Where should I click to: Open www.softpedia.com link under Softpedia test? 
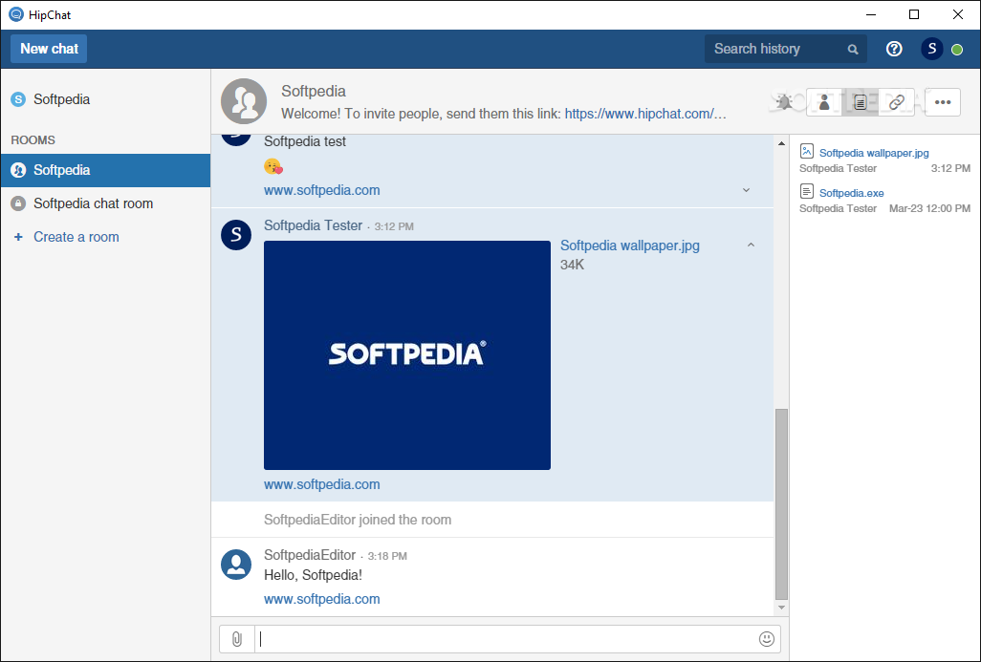[x=321, y=190]
